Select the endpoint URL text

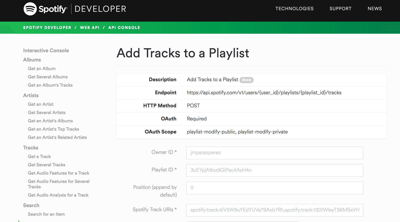(x=264, y=93)
